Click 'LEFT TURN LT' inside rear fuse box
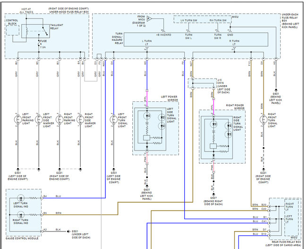The image size is (307, 249). pos(289,219)
